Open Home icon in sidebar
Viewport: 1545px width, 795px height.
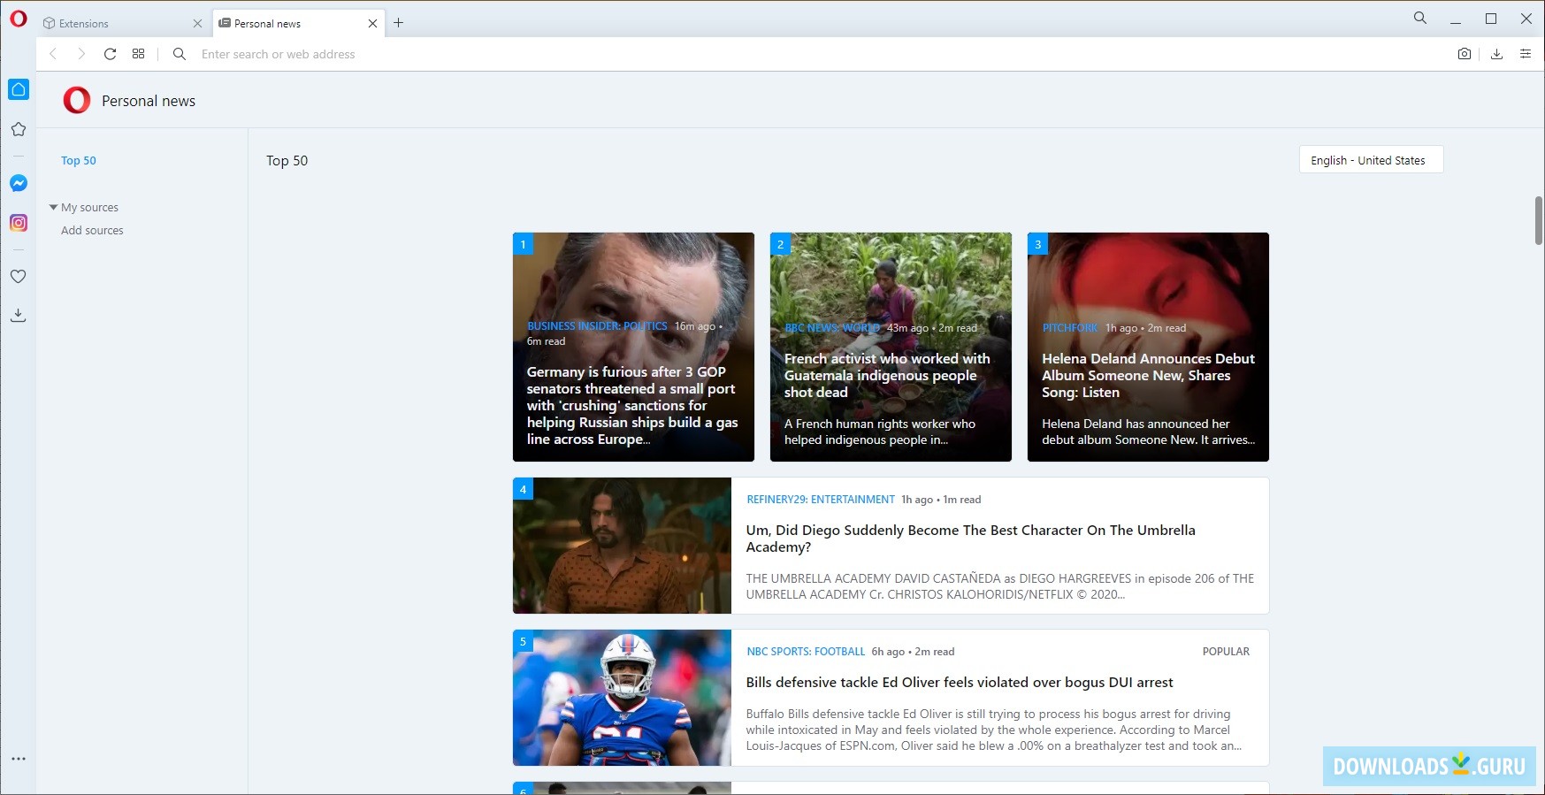(19, 89)
